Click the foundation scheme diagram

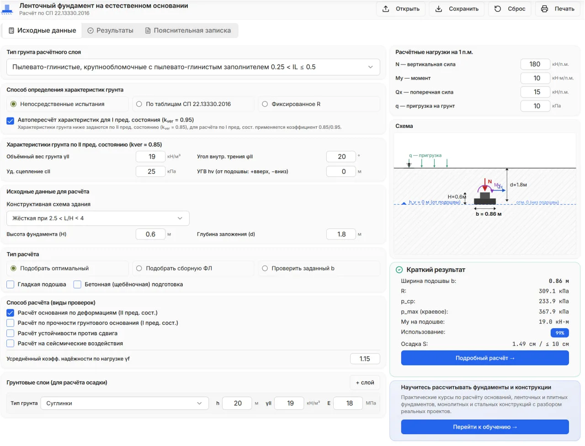pos(485,194)
